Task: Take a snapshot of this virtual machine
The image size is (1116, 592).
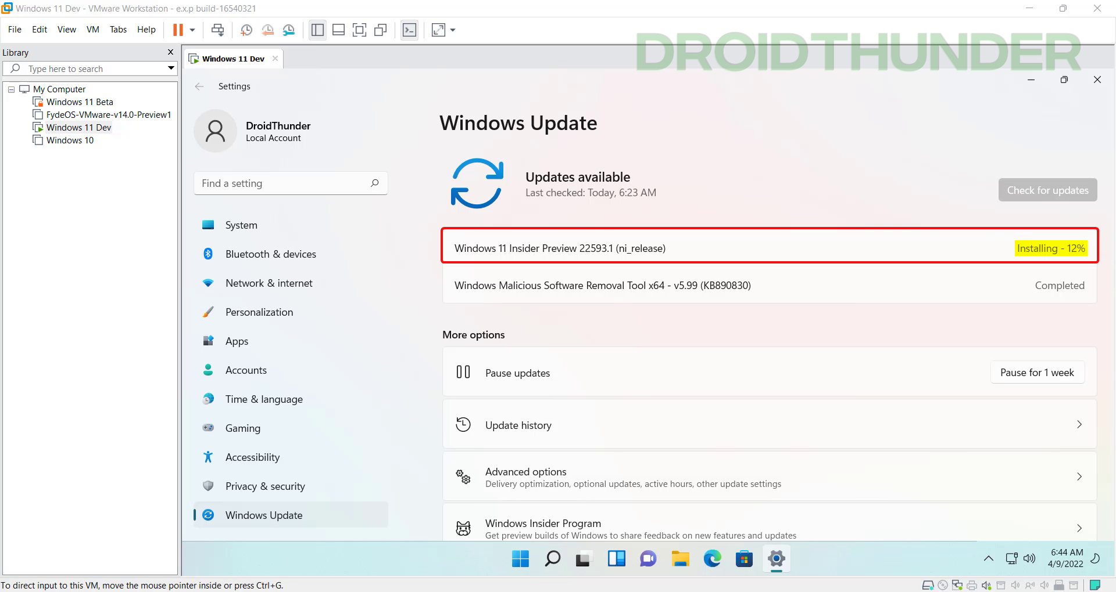Action: 246,30
